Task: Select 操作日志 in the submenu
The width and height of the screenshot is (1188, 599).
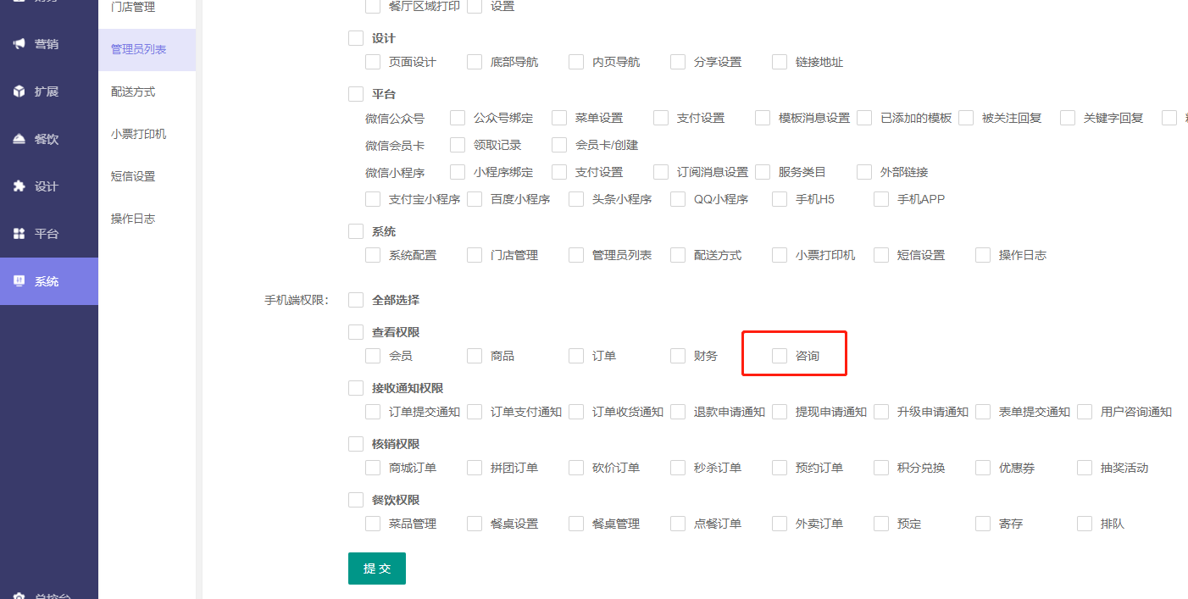Action: coord(133,219)
